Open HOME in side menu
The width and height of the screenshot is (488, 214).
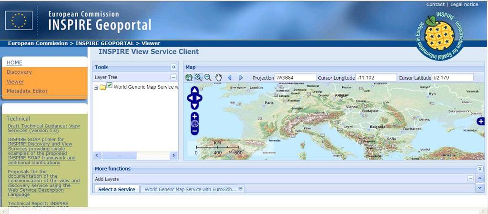point(14,62)
